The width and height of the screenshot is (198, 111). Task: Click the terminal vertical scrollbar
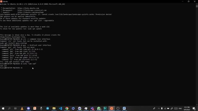[197, 54]
